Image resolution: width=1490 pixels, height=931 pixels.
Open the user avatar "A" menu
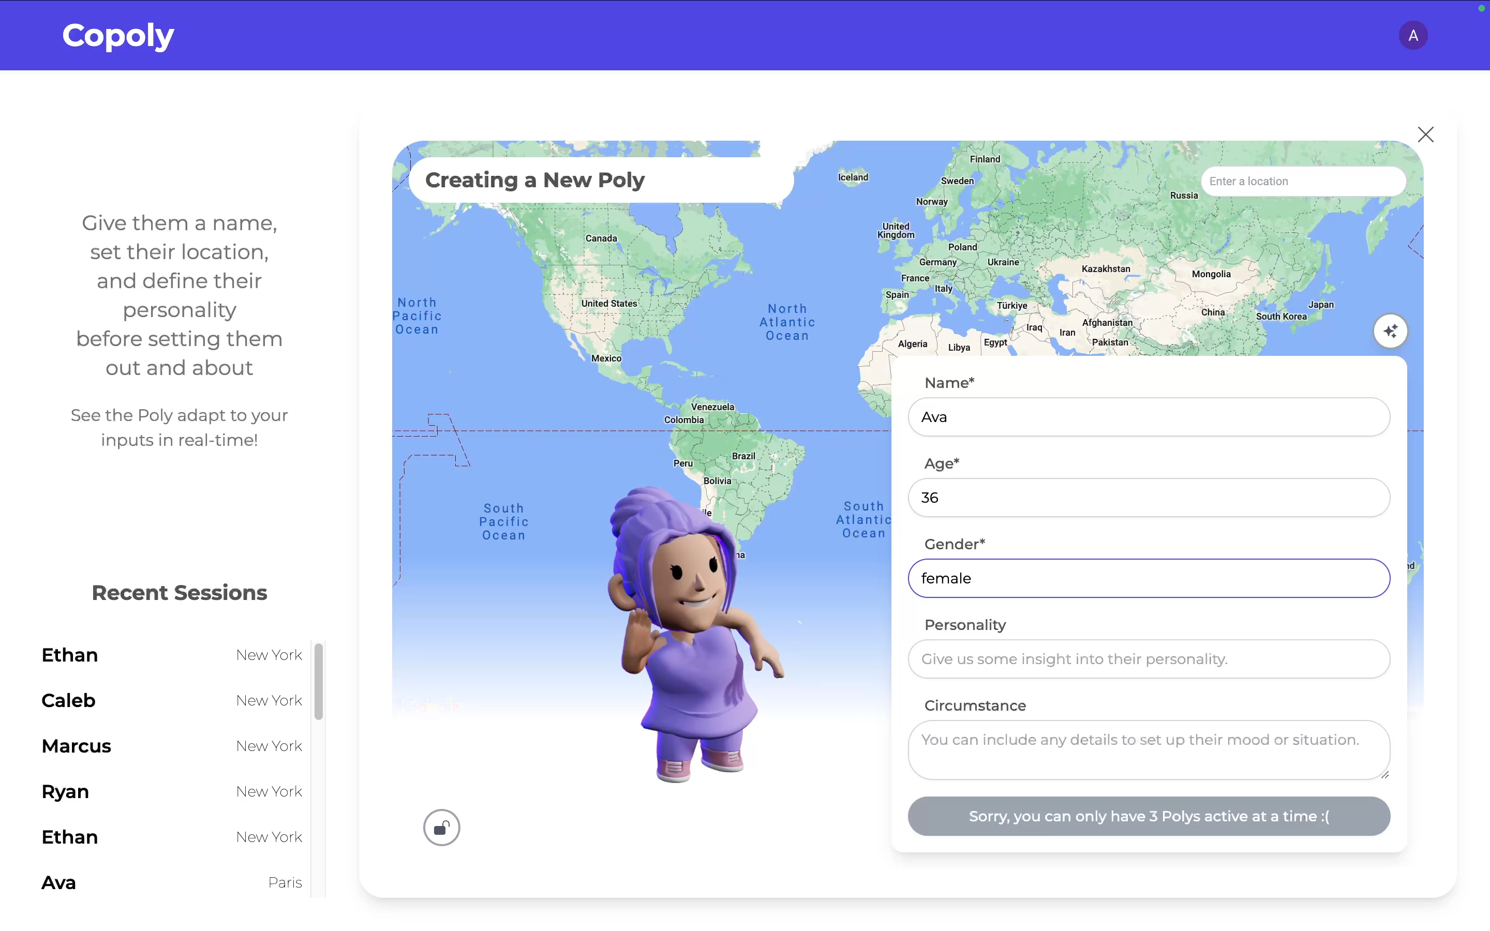click(1412, 36)
